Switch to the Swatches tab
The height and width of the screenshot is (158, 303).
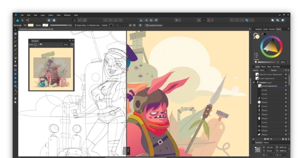pos(258,29)
